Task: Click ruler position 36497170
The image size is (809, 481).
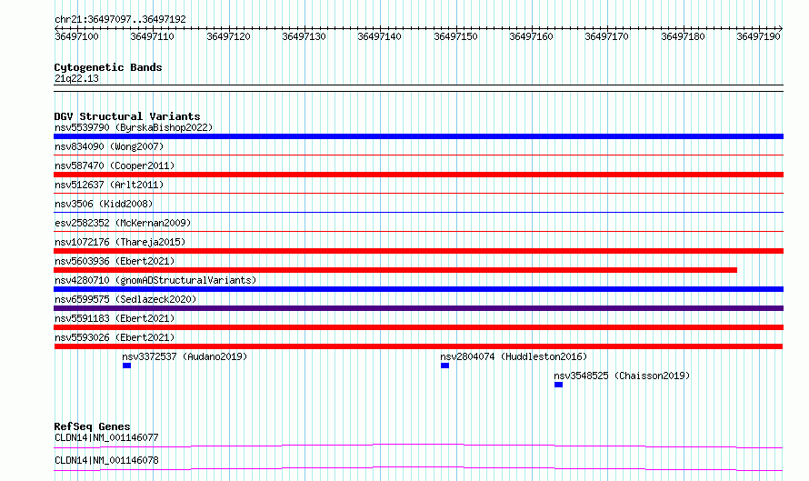Action: coord(607,36)
